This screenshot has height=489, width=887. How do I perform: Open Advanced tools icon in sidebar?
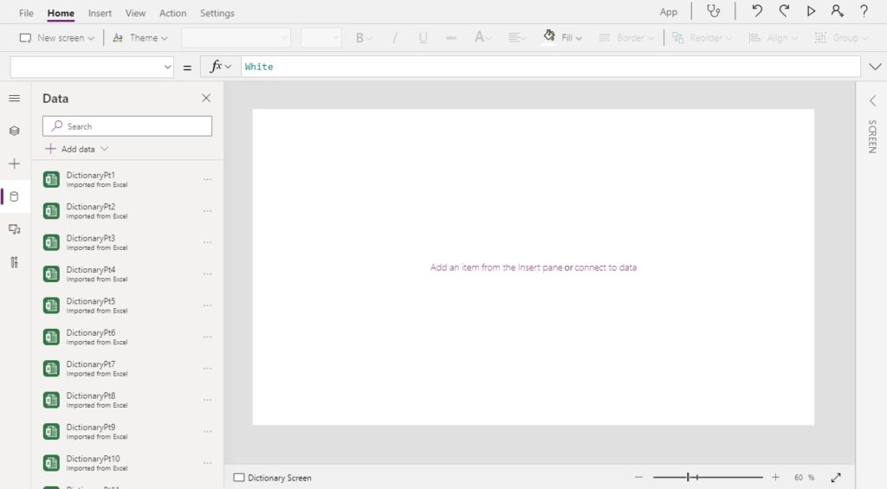(x=14, y=262)
